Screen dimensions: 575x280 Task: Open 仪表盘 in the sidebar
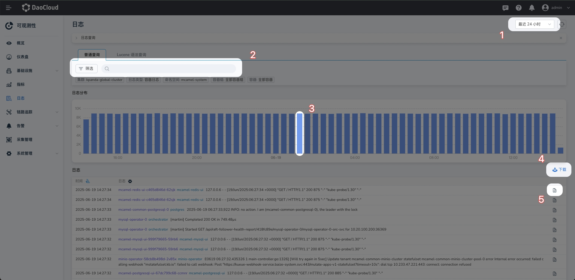(22, 57)
